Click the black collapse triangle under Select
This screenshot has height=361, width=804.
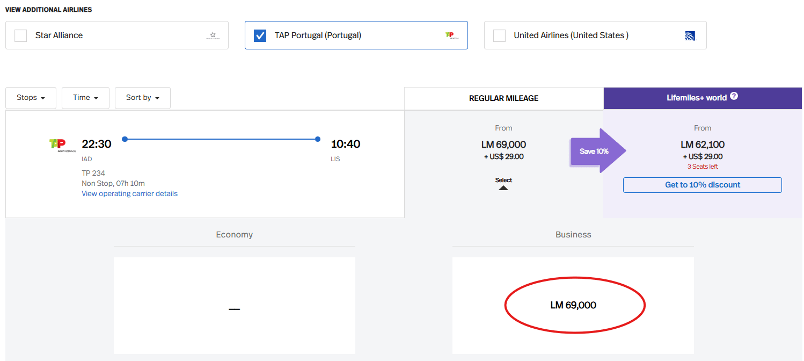click(x=503, y=188)
